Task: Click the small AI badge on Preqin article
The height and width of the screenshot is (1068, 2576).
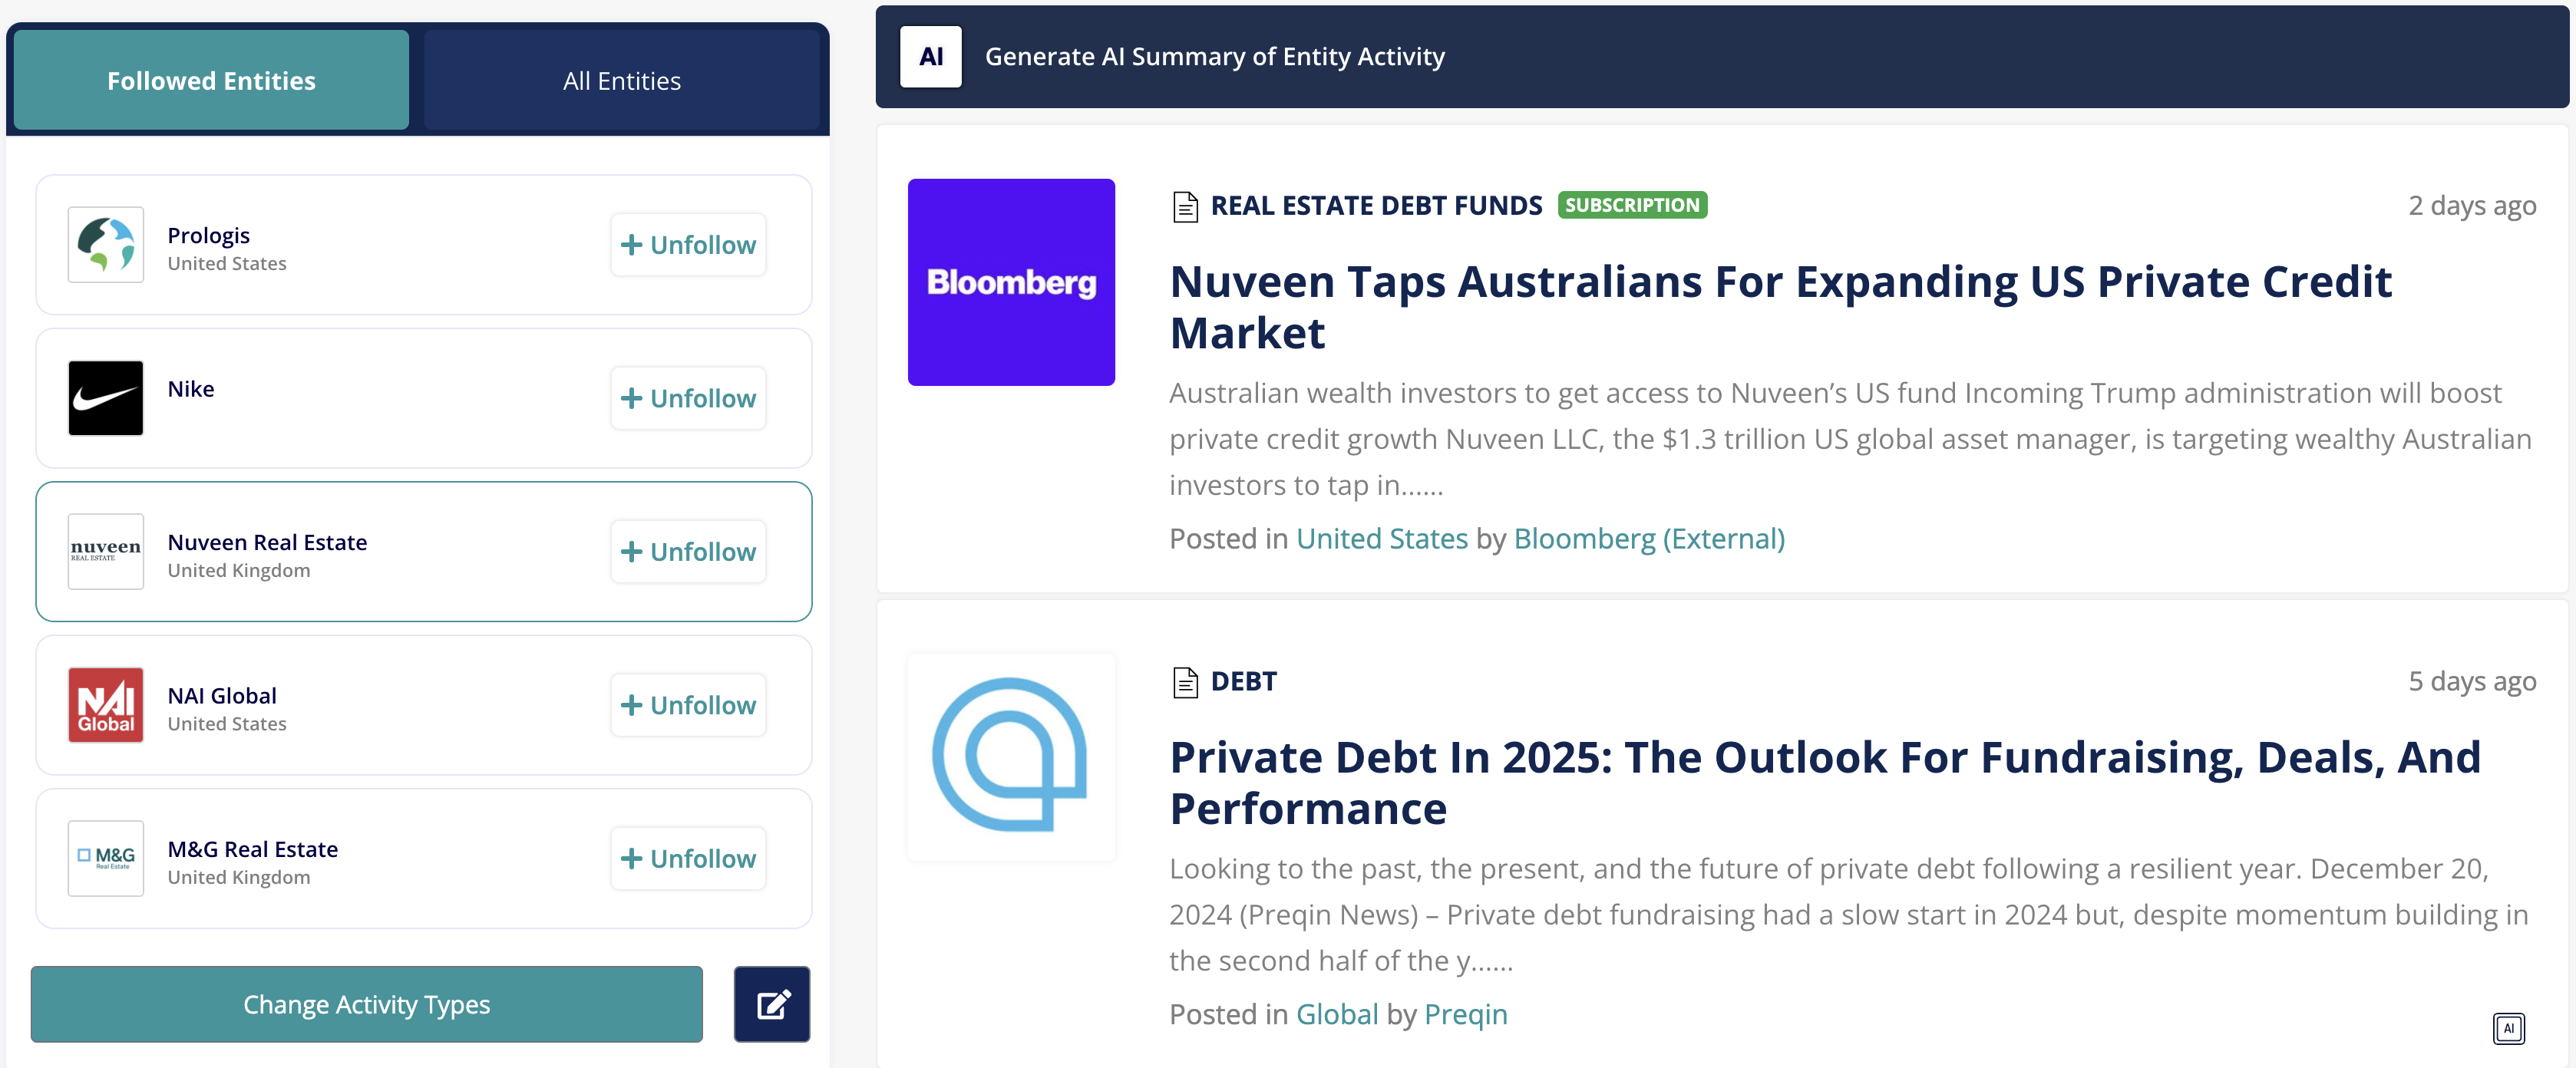Action: click(2508, 1028)
